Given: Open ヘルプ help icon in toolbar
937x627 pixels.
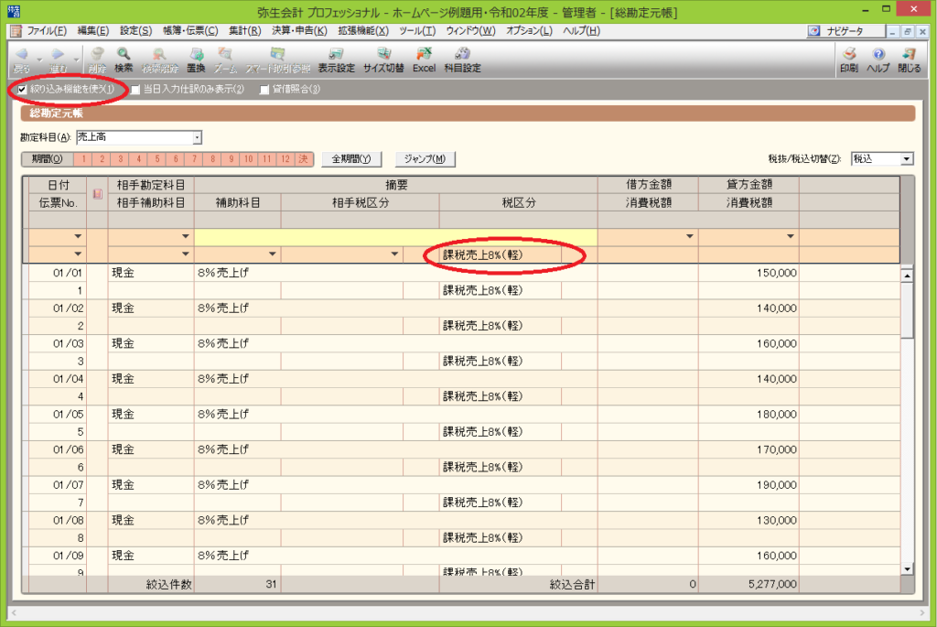Looking at the screenshot, I should [878, 59].
